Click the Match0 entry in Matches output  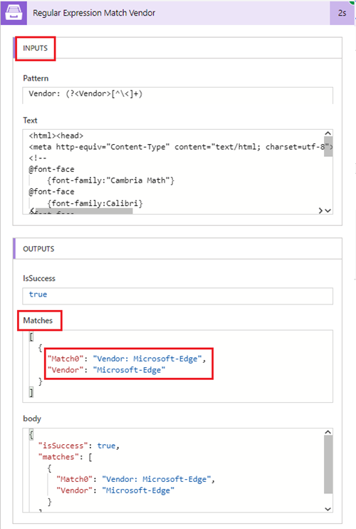point(126,359)
